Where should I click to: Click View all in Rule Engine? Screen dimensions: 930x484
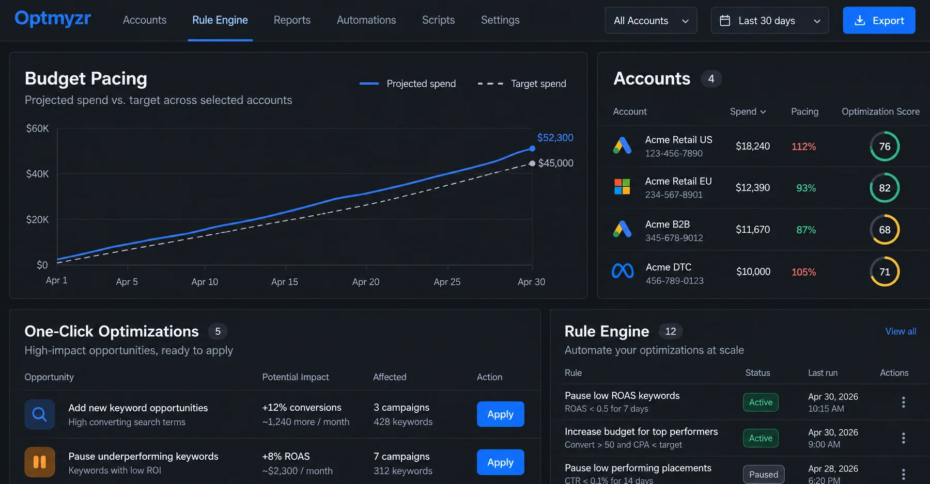coord(901,331)
